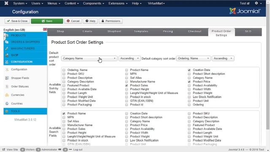Click the Orders & Shoppers sidebar header

(25, 42)
